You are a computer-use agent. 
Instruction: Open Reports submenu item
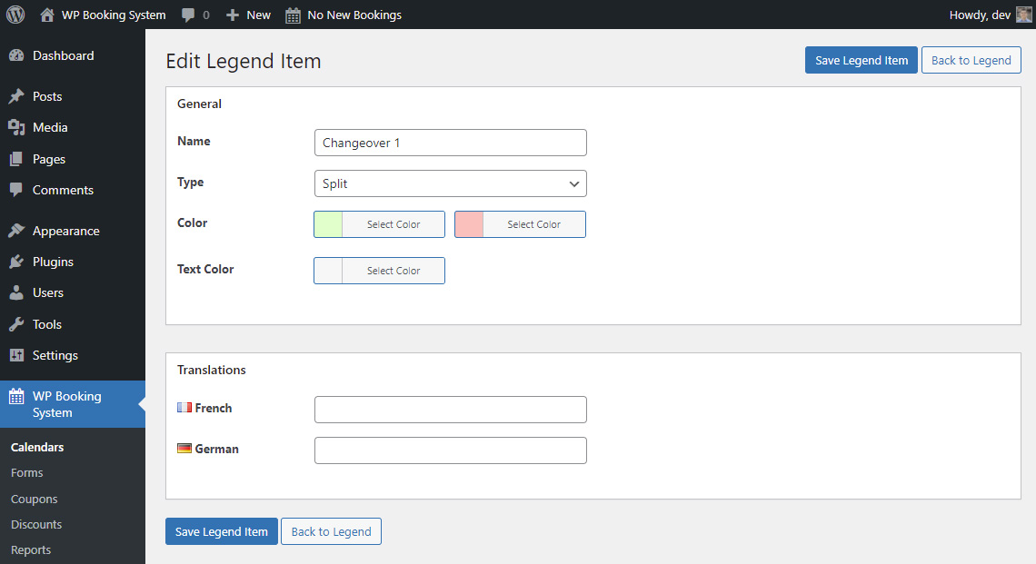coord(31,549)
